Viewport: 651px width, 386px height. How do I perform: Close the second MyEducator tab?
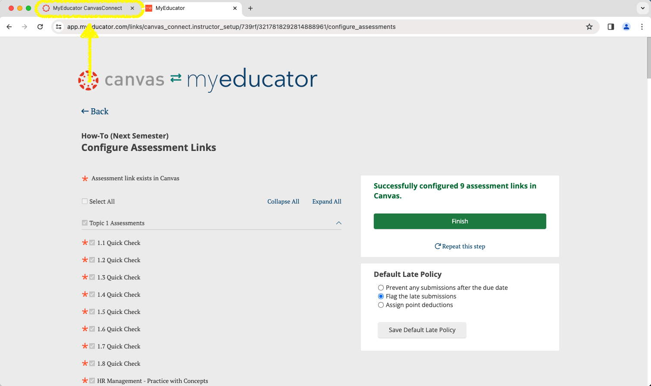point(235,8)
